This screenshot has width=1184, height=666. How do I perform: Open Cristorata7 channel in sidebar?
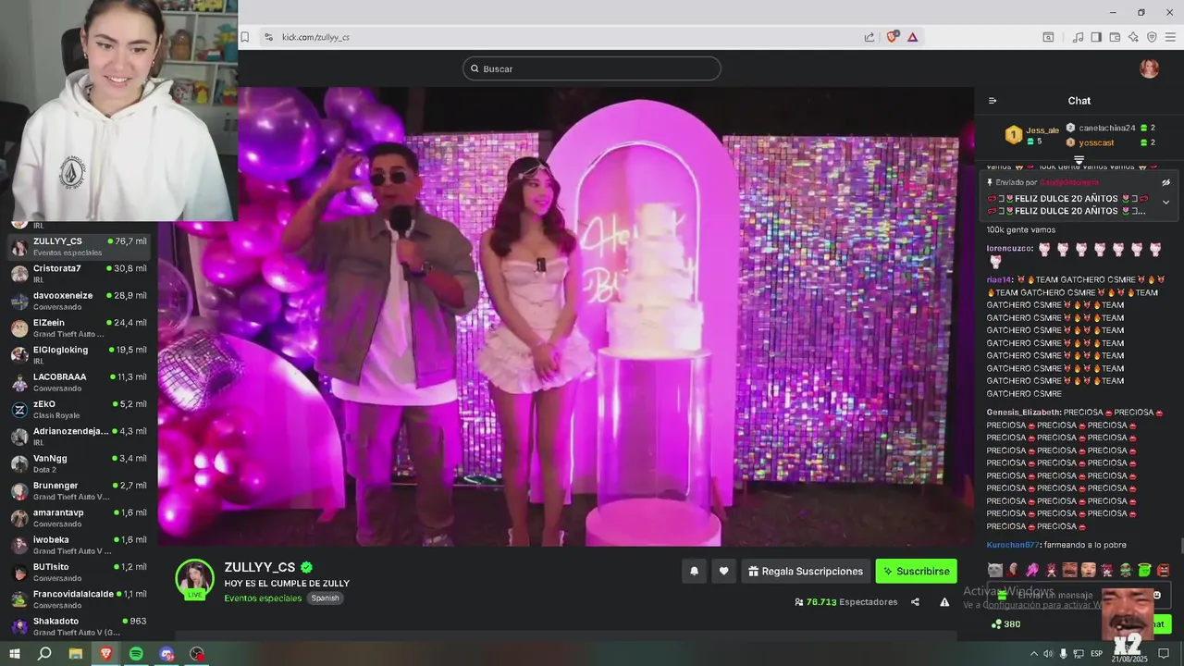79,274
